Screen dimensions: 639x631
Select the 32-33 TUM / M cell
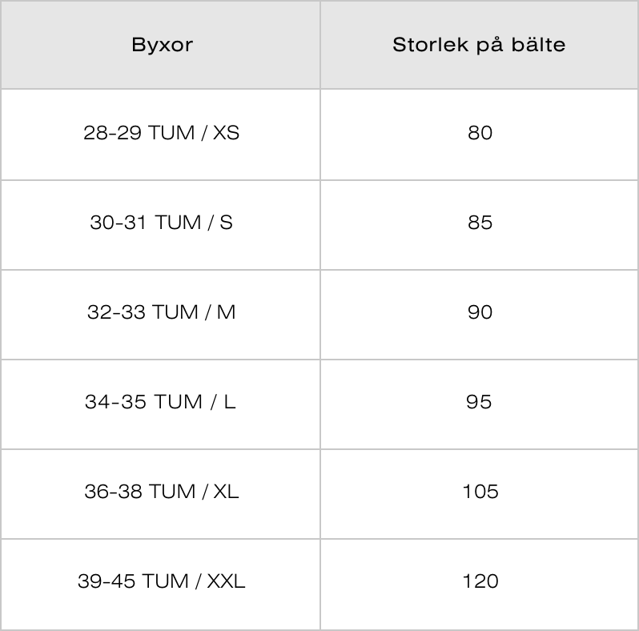click(x=161, y=314)
